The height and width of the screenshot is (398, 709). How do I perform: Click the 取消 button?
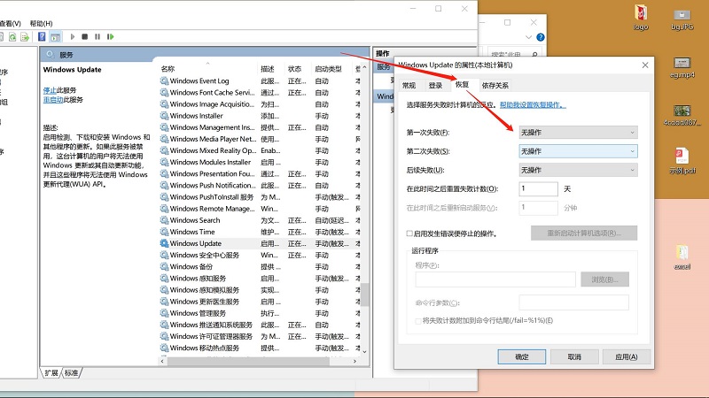coord(574,356)
